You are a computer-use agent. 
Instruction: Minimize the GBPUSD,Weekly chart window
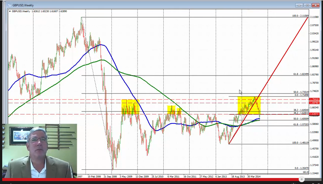point(299,5)
